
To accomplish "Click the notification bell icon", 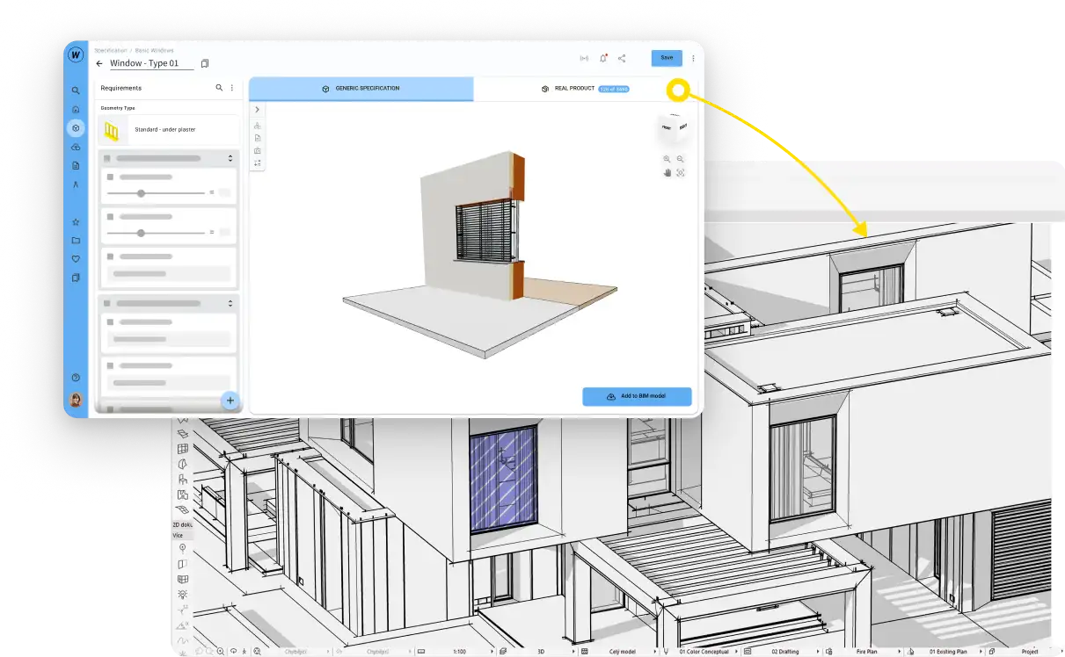I will tap(603, 59).
